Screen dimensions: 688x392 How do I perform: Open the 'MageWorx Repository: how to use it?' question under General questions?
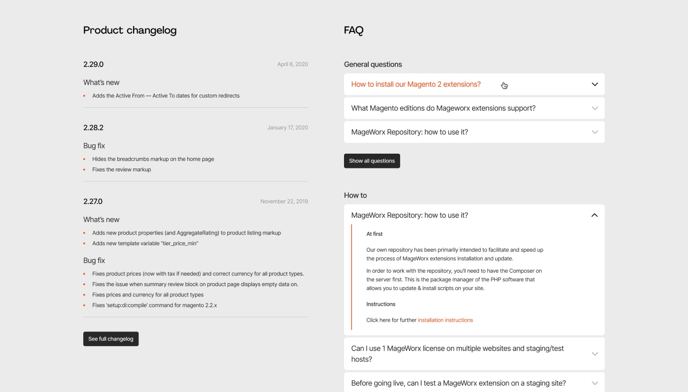coord(409,131)
